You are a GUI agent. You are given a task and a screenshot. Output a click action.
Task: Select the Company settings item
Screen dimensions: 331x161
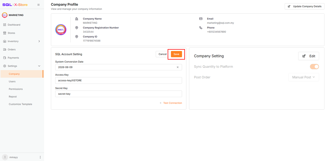(x=22, y=74)
